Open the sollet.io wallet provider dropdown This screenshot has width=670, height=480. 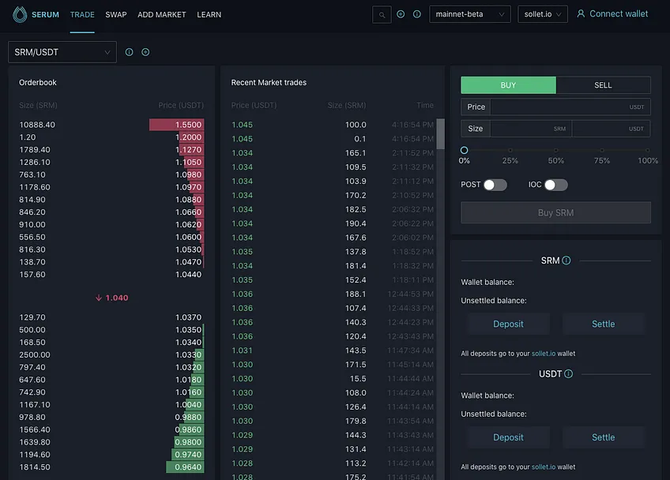(x=543, y=14)
